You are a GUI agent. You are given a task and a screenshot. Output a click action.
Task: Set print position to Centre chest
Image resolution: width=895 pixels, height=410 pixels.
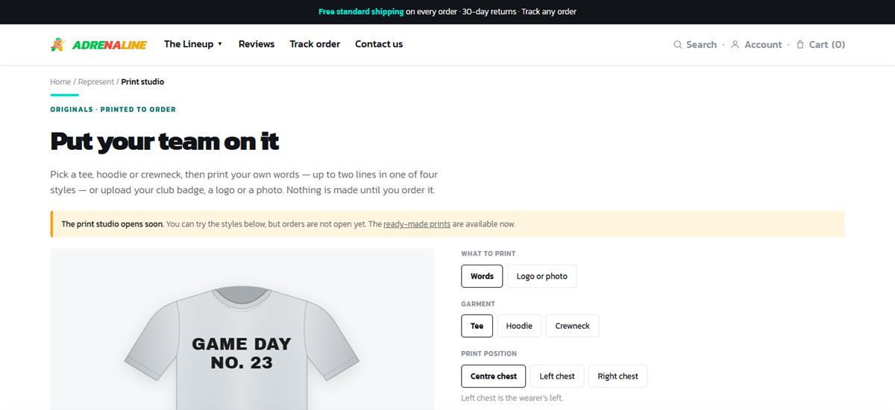pos(494,376)
